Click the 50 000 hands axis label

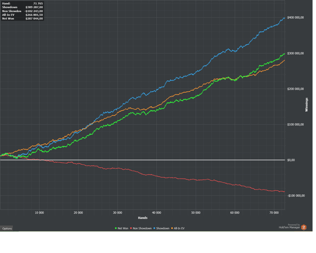(x=195, y=213)
